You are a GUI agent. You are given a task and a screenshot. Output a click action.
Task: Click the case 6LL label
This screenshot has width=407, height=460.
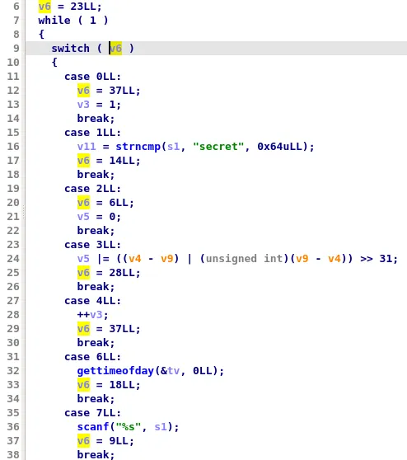(92, 357)
